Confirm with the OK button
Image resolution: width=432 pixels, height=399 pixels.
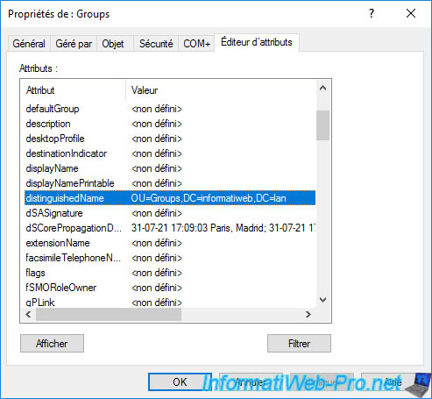(x=180, y=381)
